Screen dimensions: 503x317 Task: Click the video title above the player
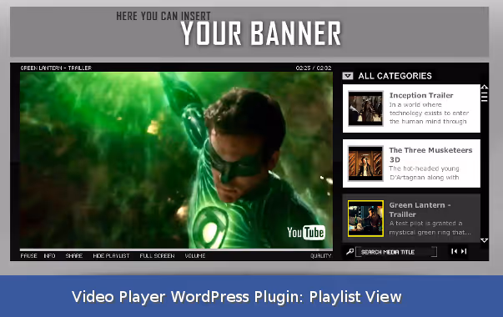coord(56,68)
